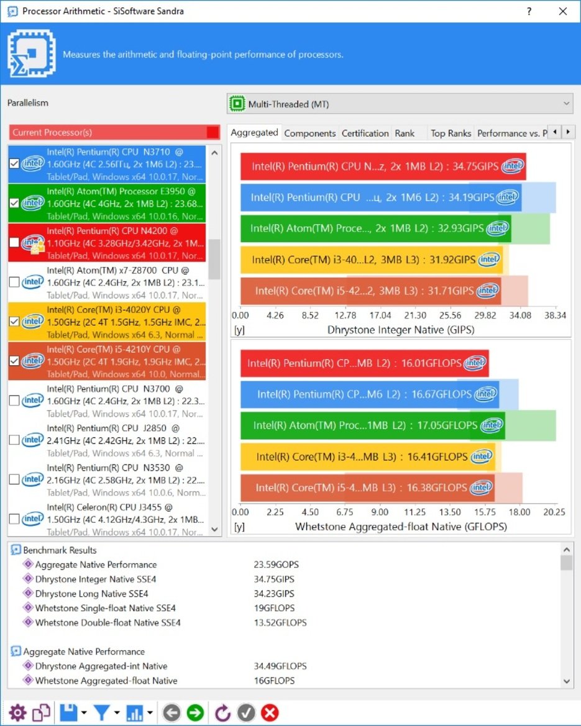The height and width of the screenshot is (726, 581).
Task: Open the Performance vs. P tab
Action: click(x=512, y=134)
